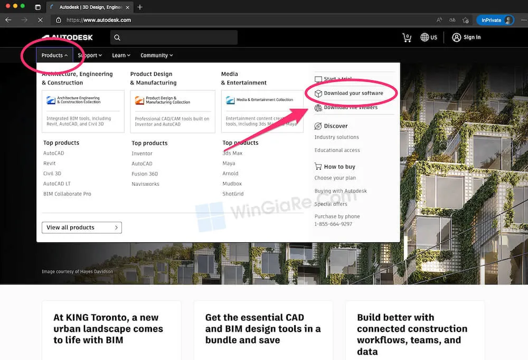Select the Sign in account icon

tap(457, 37)
